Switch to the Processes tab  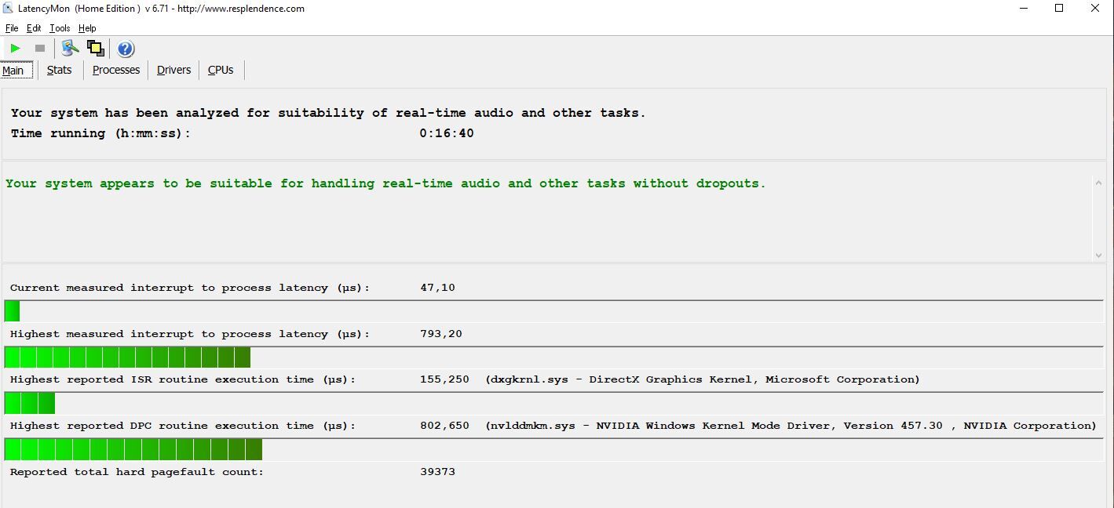(115, 70)
